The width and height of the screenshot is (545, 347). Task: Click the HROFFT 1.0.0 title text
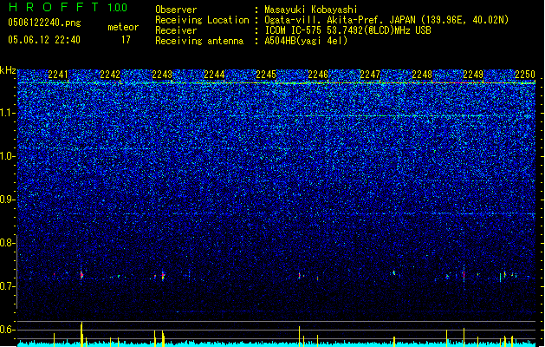68,7
